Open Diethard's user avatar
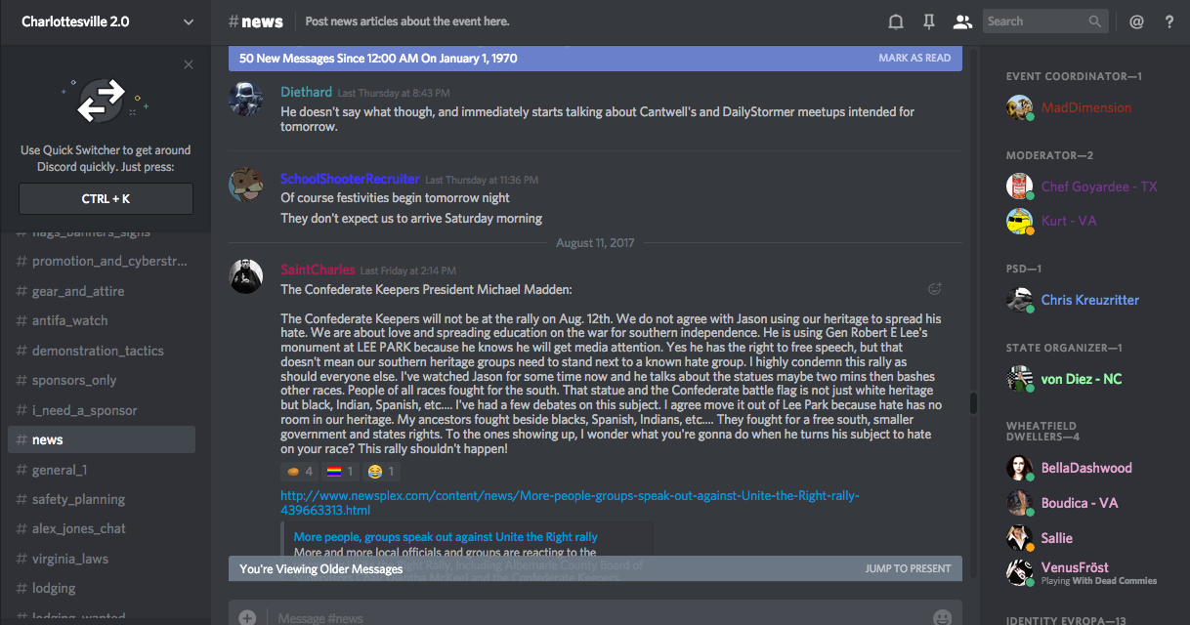1190x625 pixels. point(245,100)
